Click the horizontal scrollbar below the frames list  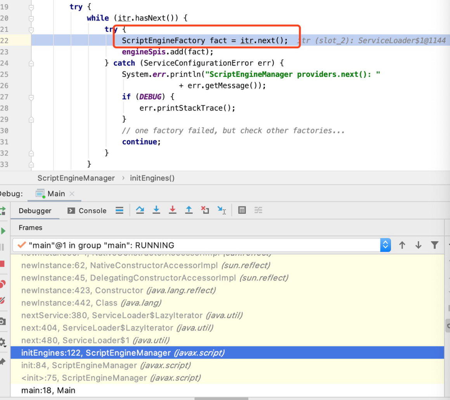[x=221, y=398]
